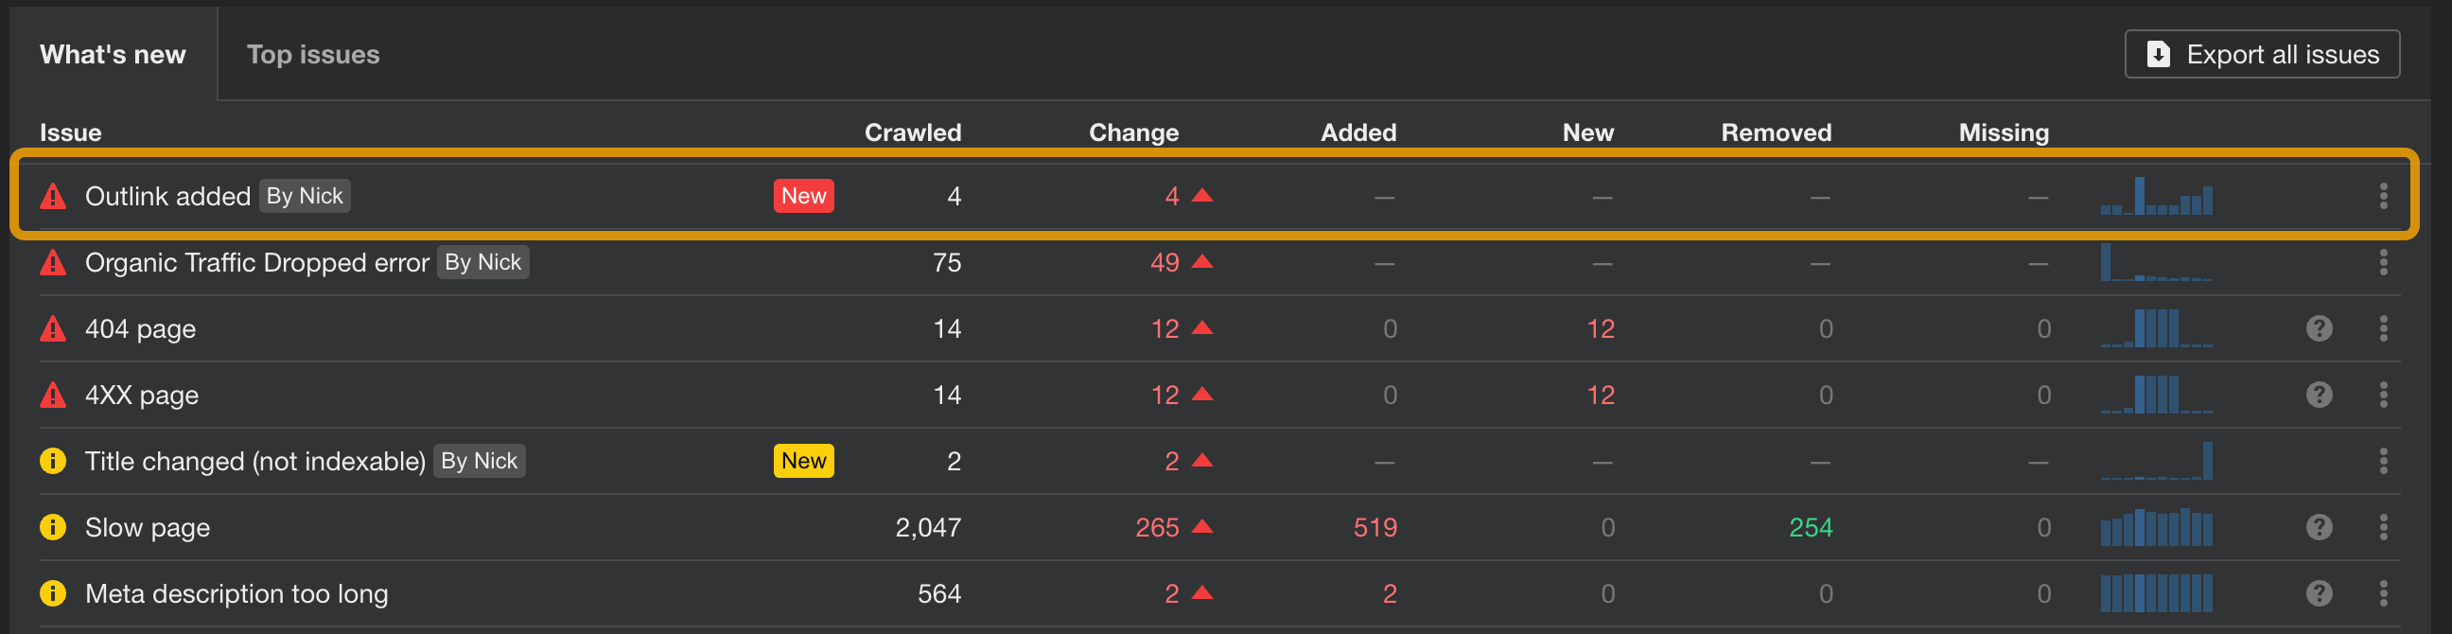Click the Slow page history bar chart

coord(2156,527)
